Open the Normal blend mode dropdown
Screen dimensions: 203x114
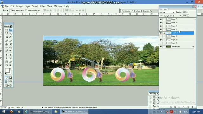click(x=167, y=12)
